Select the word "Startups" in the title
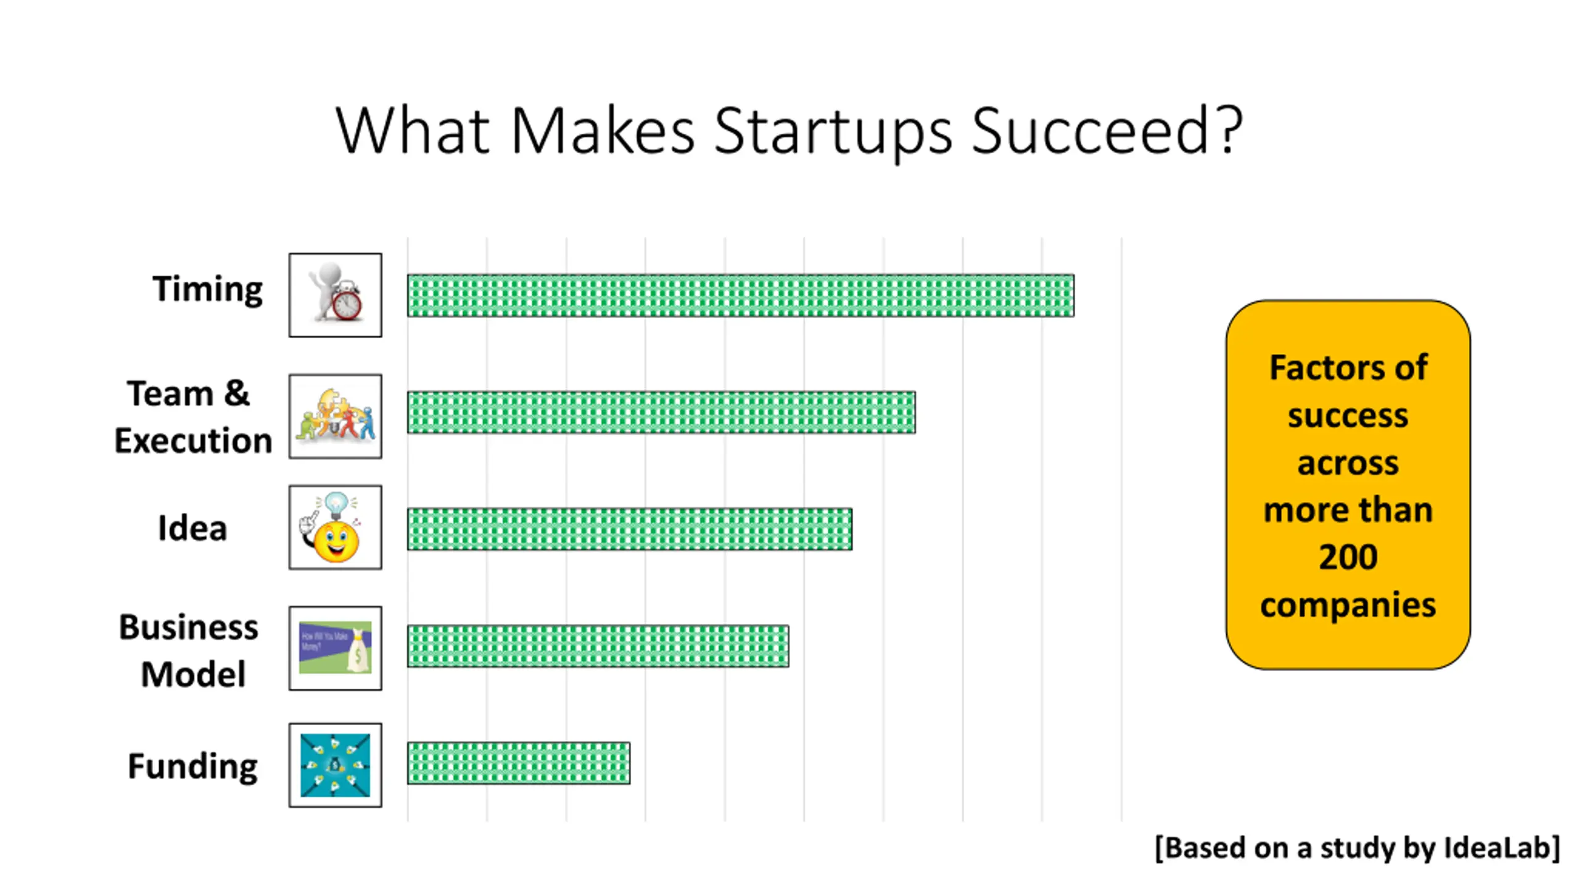Screen dimensions: 1579x888 point(833,132)
